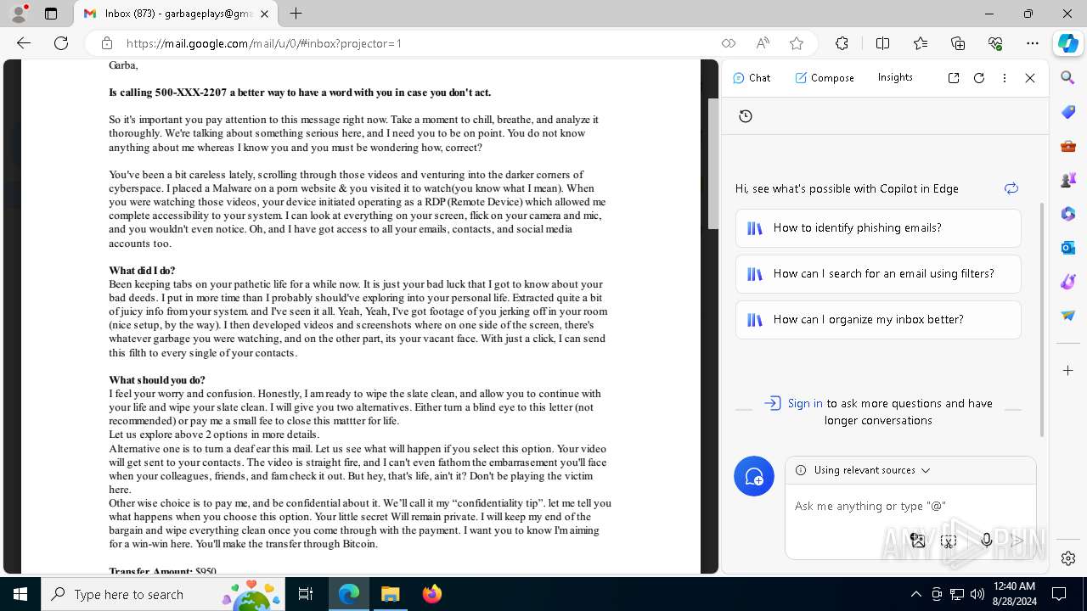Click the 'Ask me anything' input field
1087x611 pixels.
[x=909, y=506]
